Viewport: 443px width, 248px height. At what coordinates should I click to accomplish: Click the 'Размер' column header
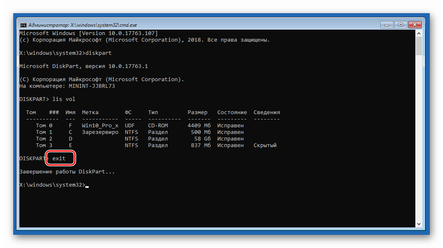click(198, 112)
